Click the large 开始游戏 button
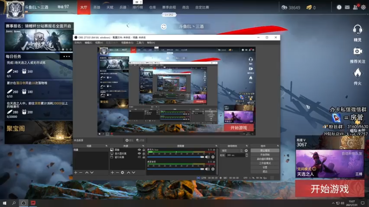Image resolution: width=369 pixels, height=207 pixels. (330, 189)
